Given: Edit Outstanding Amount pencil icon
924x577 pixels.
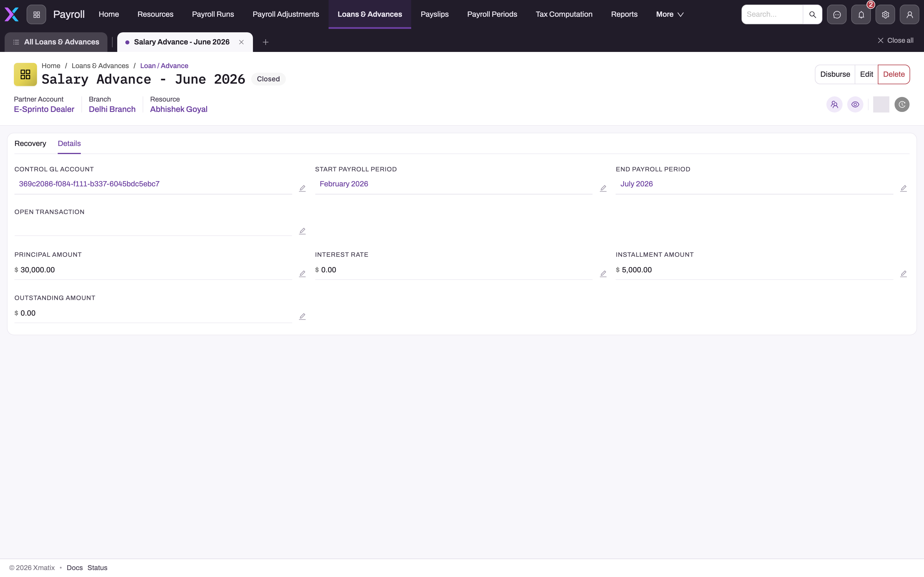Looking at the screenshot, I should 302,317.
